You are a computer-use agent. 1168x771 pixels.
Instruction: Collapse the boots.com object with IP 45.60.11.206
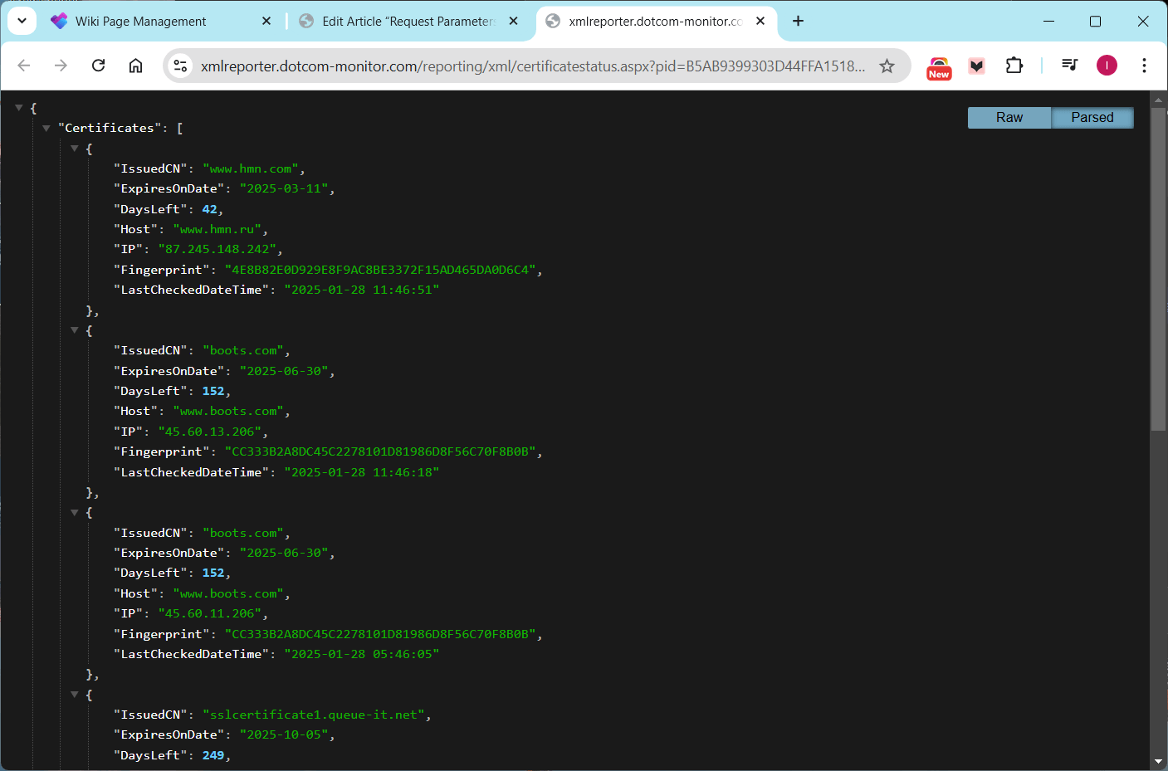click(75, 513)
